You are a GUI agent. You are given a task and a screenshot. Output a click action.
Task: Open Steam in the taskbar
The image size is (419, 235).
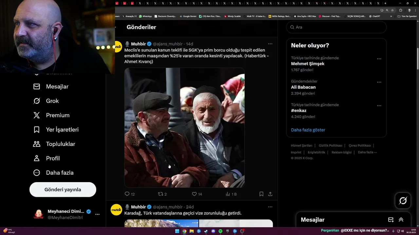pos(206,231)
